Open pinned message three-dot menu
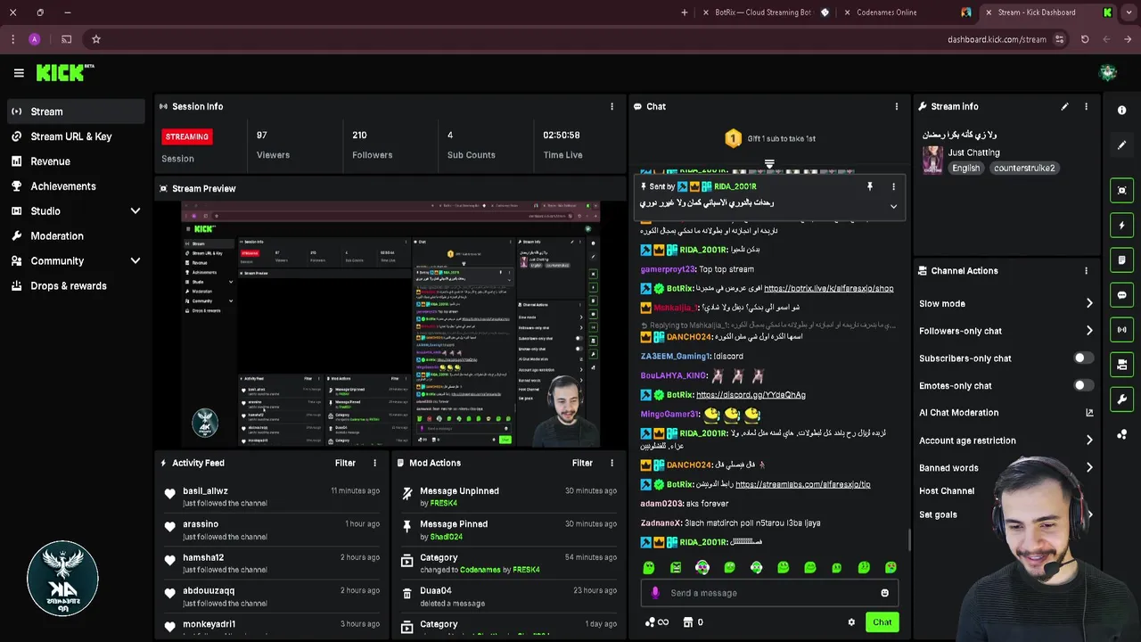Viewport: 1141px width, 642px height. [893, 186]
